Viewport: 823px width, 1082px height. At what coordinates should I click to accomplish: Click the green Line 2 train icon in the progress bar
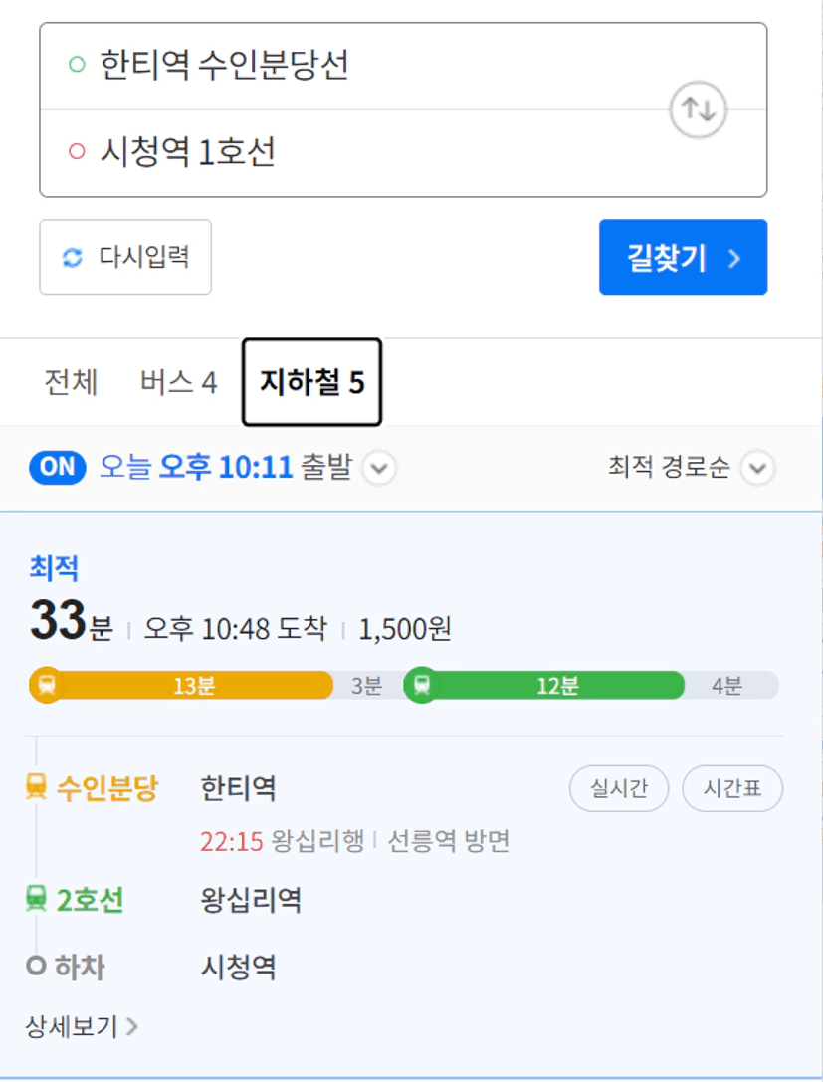click(422, 685)
